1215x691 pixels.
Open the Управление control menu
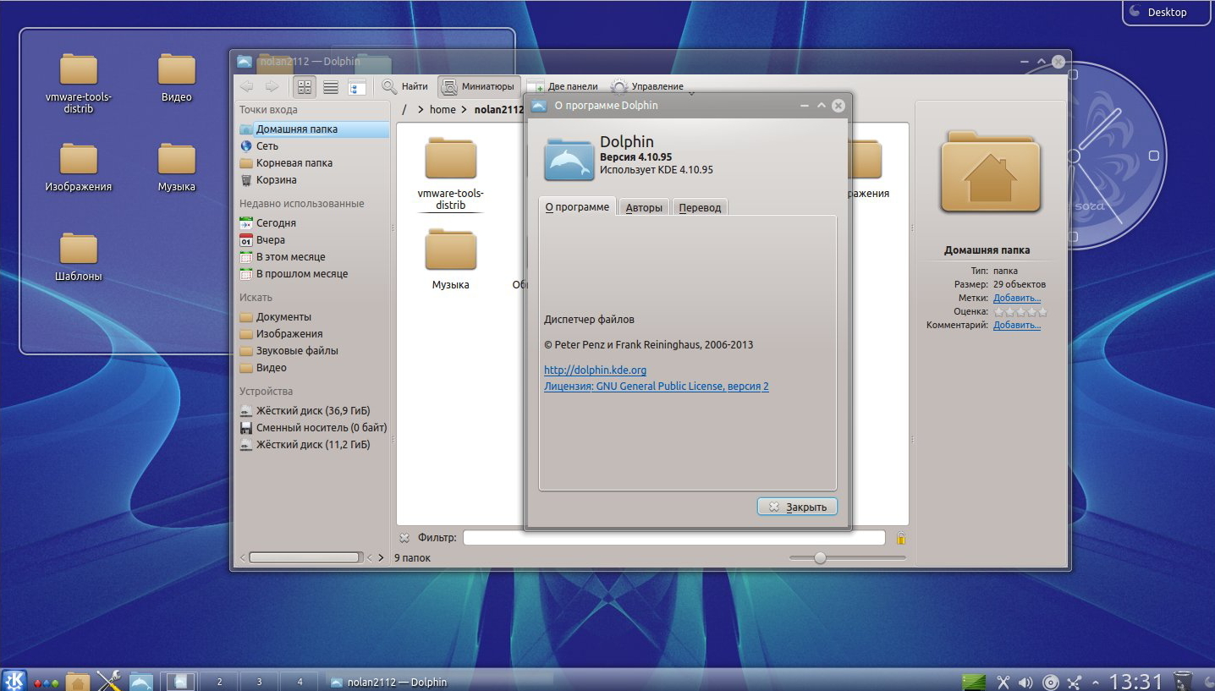(x=648, y=86)
